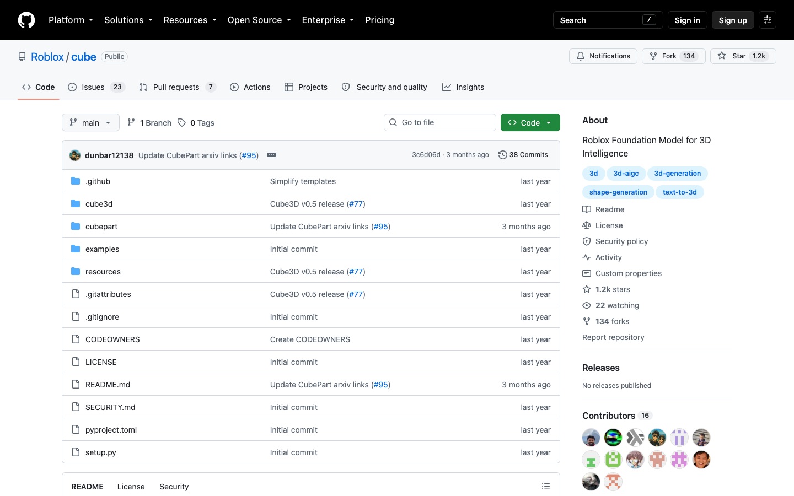
Task: Open the appearance settings icon in header
Action: (767, 20)
